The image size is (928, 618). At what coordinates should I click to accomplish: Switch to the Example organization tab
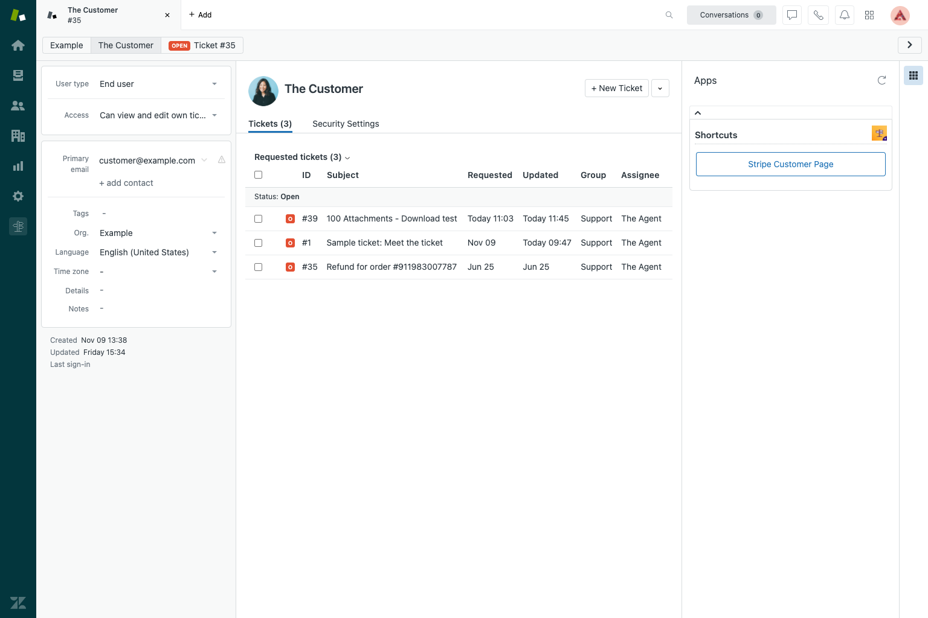pyautogui.click(x=66, y=45)
